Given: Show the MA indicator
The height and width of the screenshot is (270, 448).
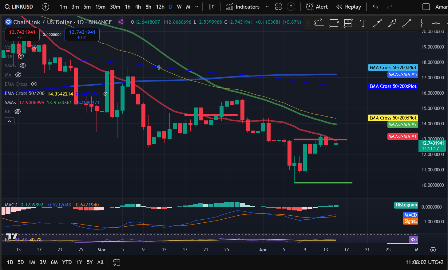Looking at the screenshot, I should click(x=18, y=75).
